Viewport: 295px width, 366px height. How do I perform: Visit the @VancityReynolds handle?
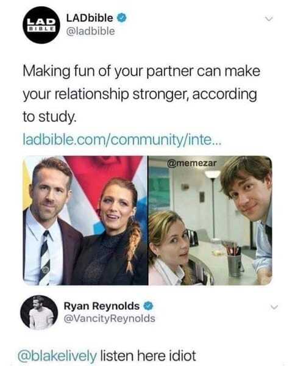point(109,318)
